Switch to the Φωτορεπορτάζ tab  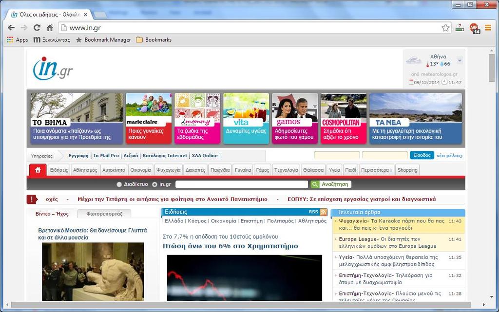[104, 214]
